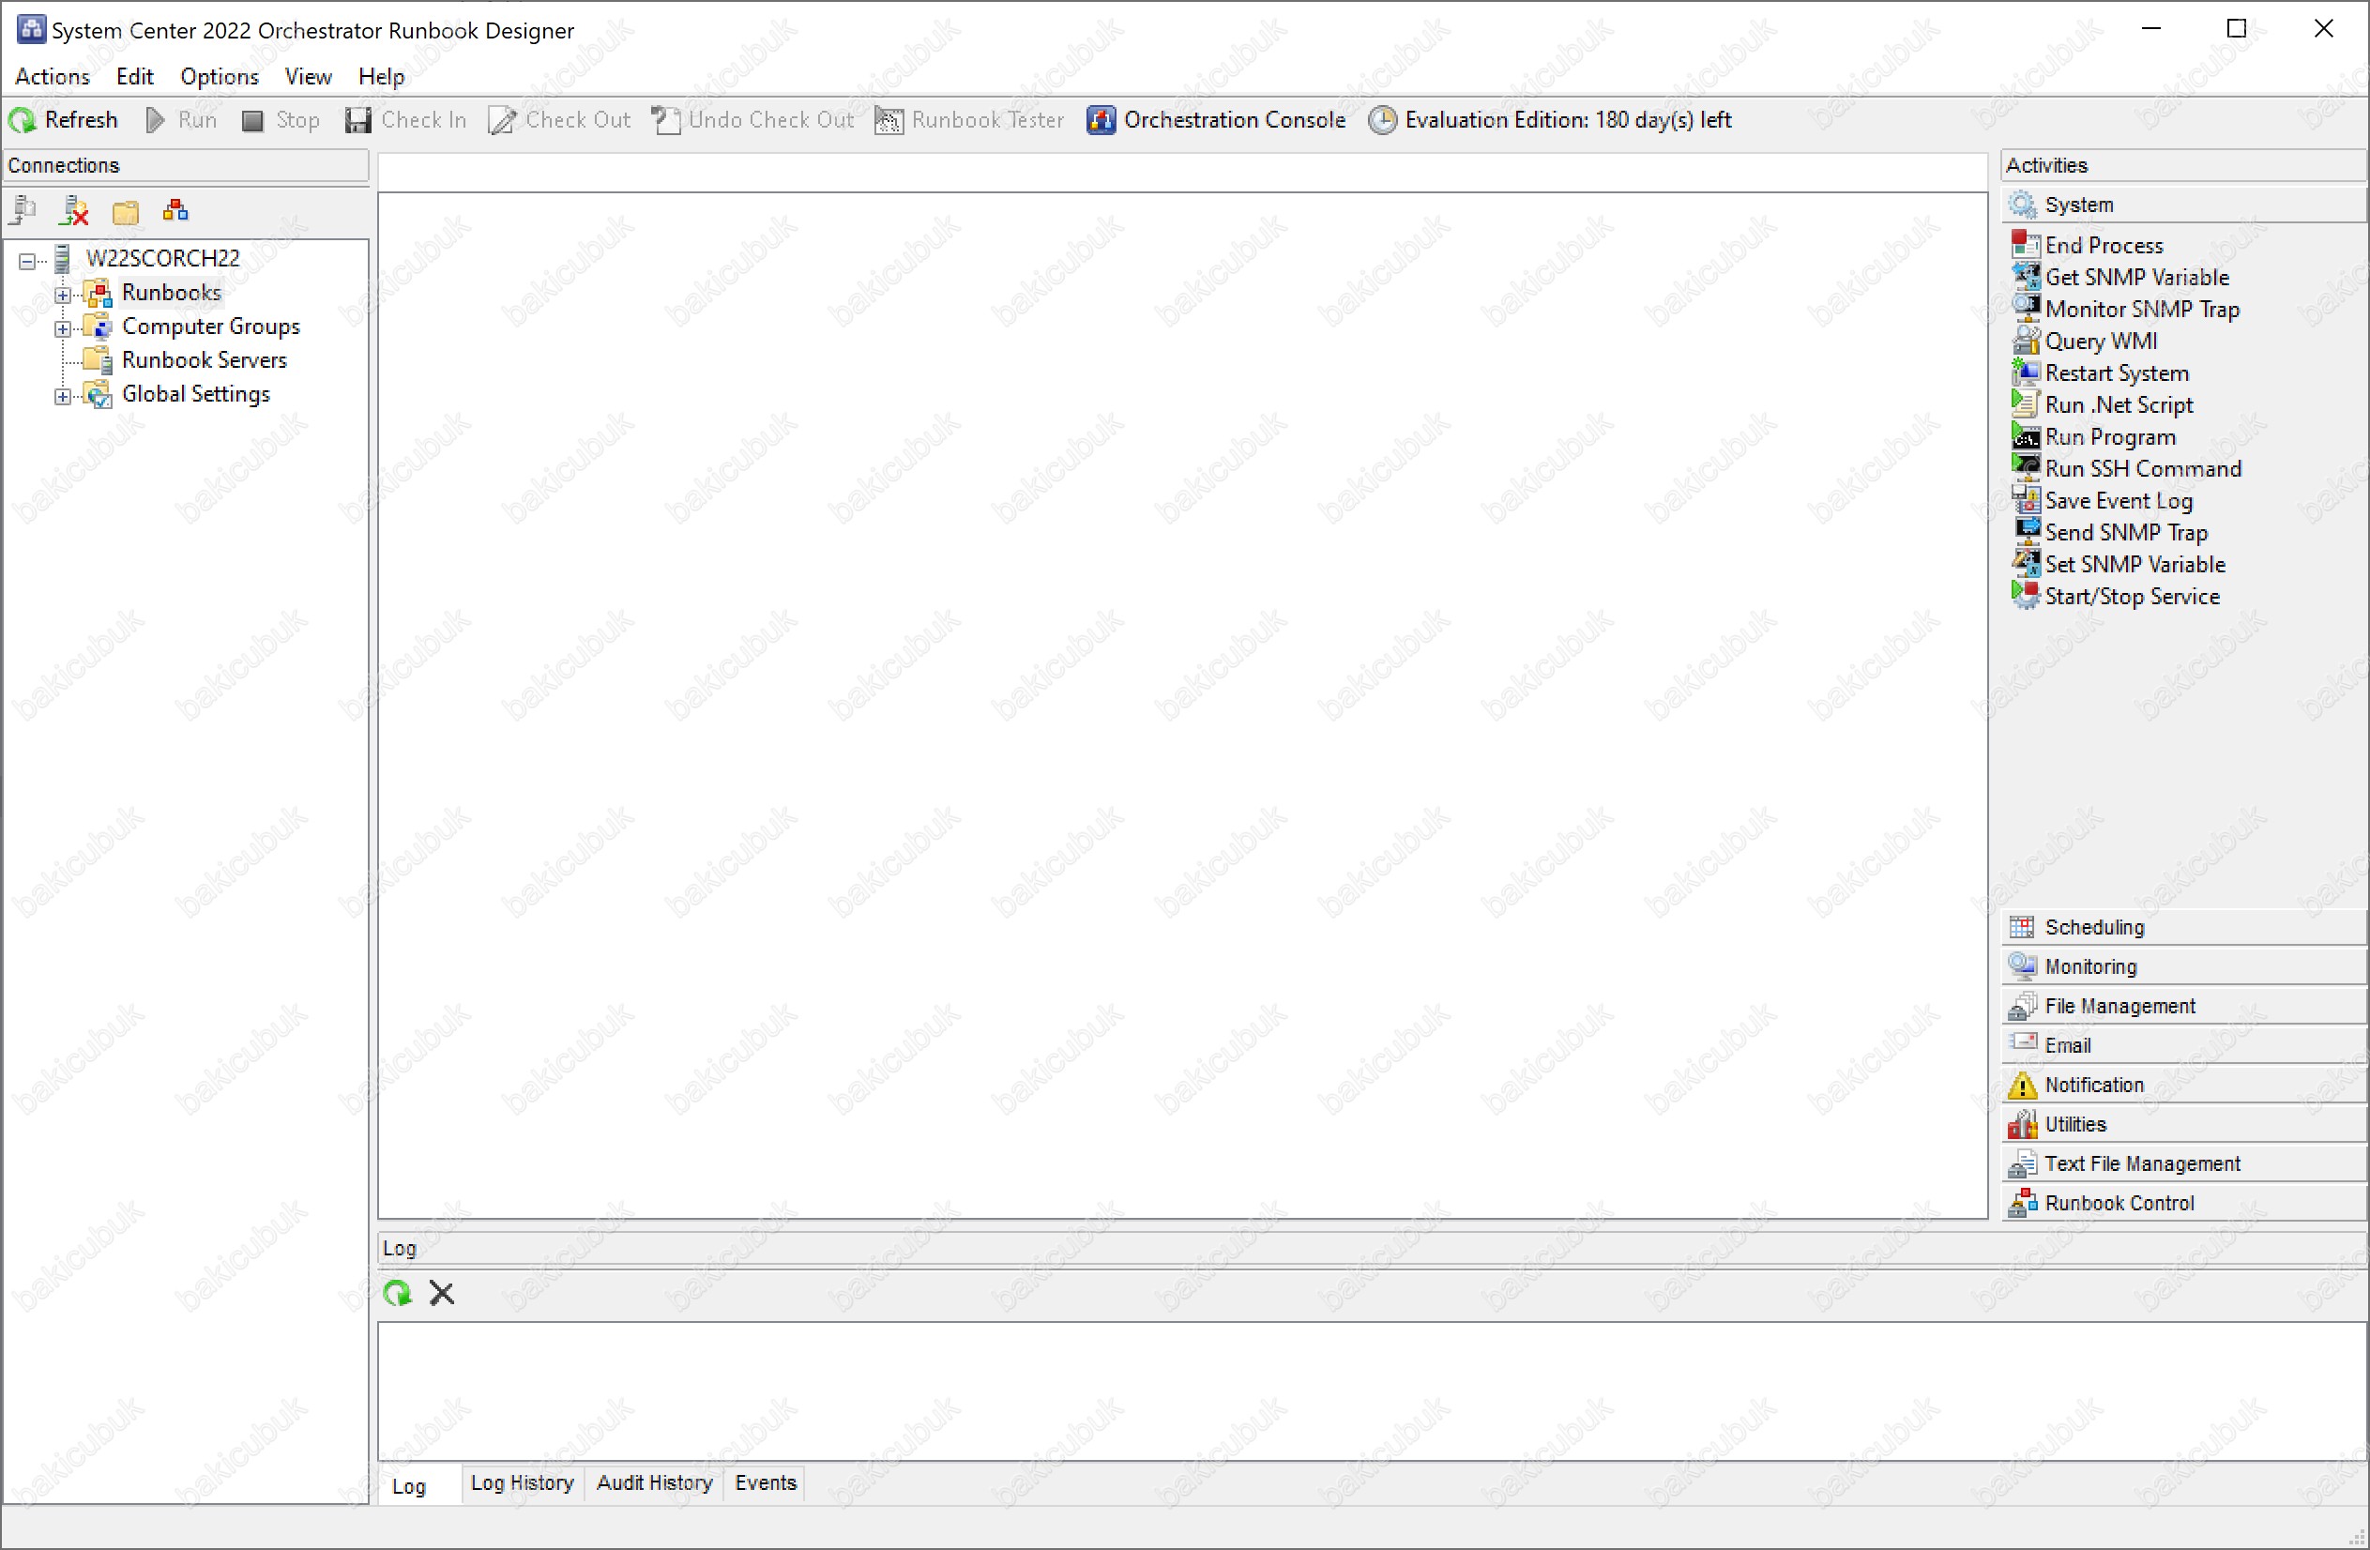Expand the Global Settings tree node

(63, 396)
